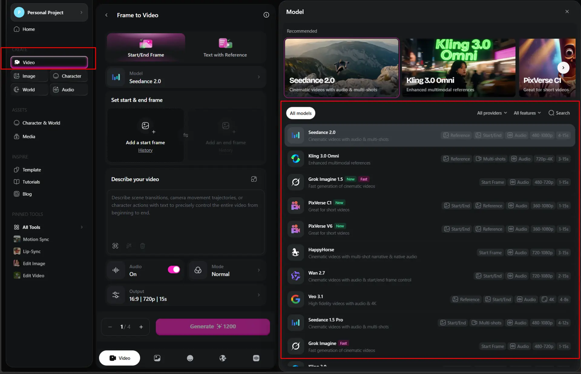
Task: Click the magic wand prompt enhance icon
Action: tap(129, 246)
